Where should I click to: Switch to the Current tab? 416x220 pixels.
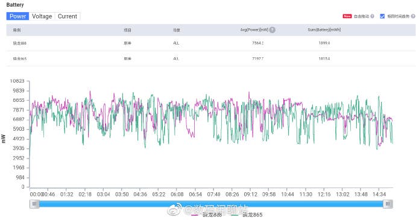[68, 16]
